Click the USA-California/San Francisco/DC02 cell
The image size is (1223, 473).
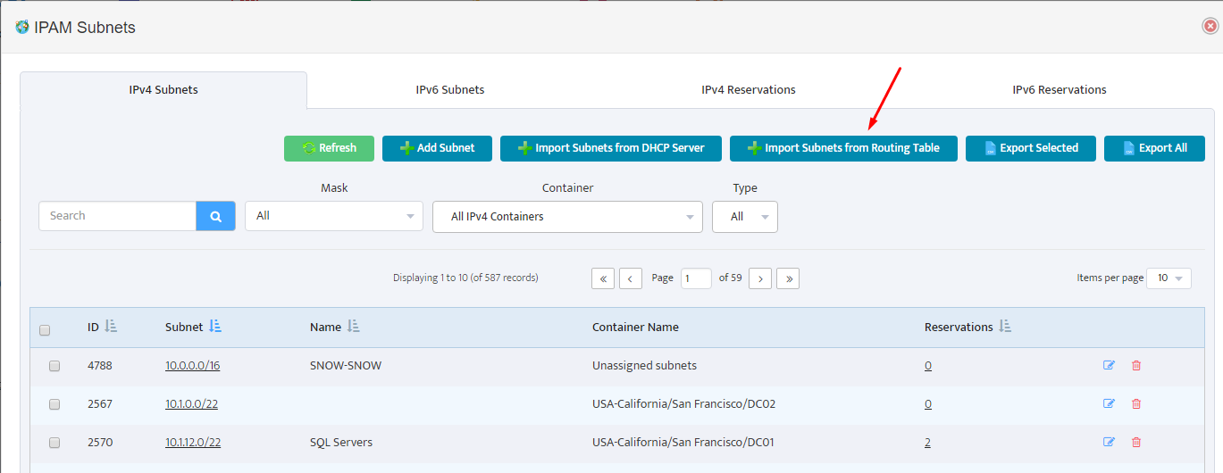tap(683, 403)
